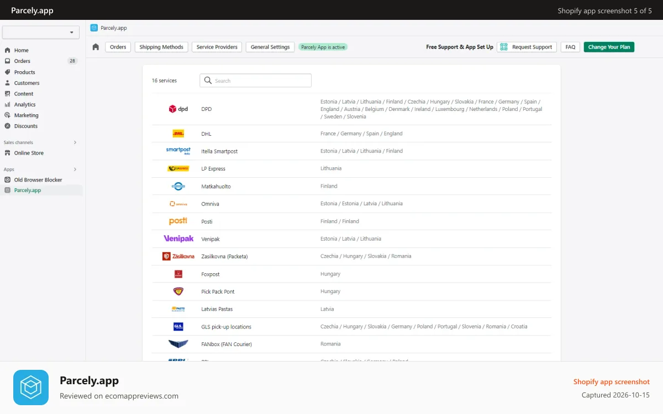663x414 pixels.
Task: Click the Discounts badge icon
Action: point(7,126)
